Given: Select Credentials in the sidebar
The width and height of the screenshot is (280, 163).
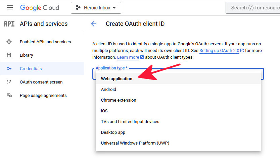Looking at the screenshot, I should pyautogui.click(x=42, y=68).
